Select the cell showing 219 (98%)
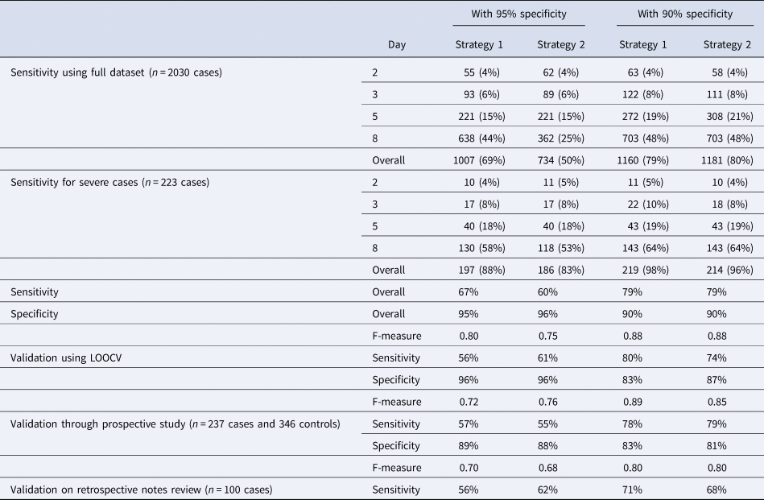This screenshot has height=500, width=764. [x=646, y=270]
